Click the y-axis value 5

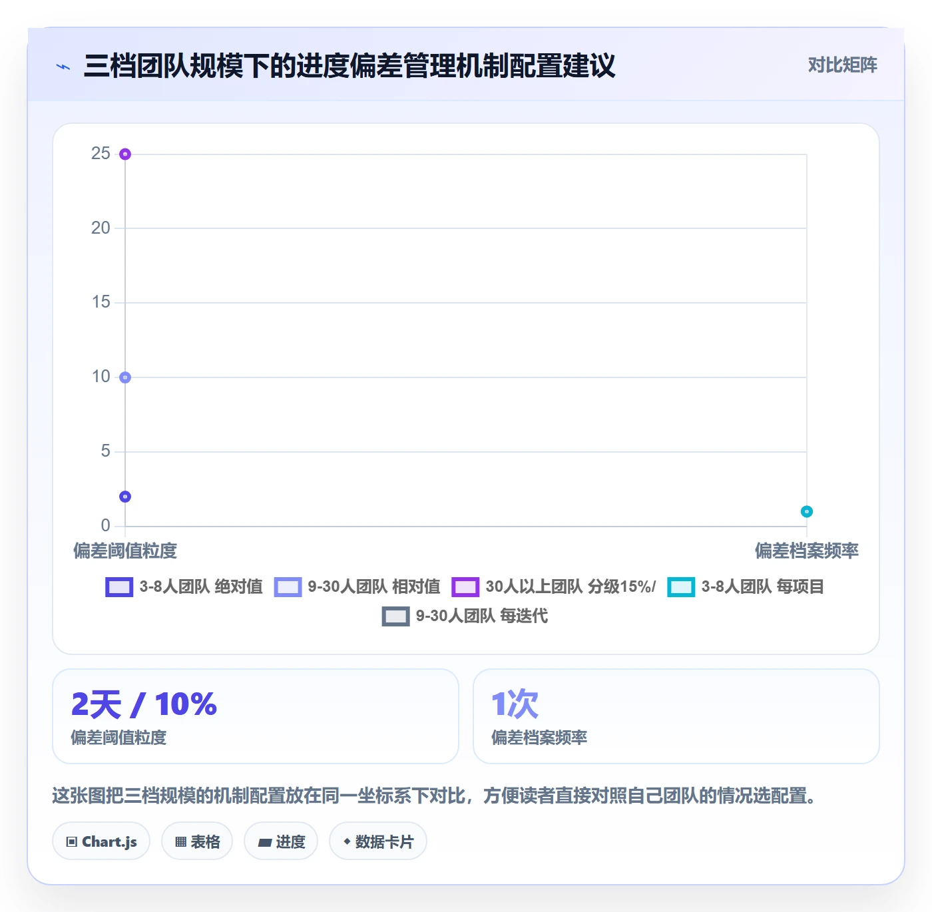coord(105,451)
